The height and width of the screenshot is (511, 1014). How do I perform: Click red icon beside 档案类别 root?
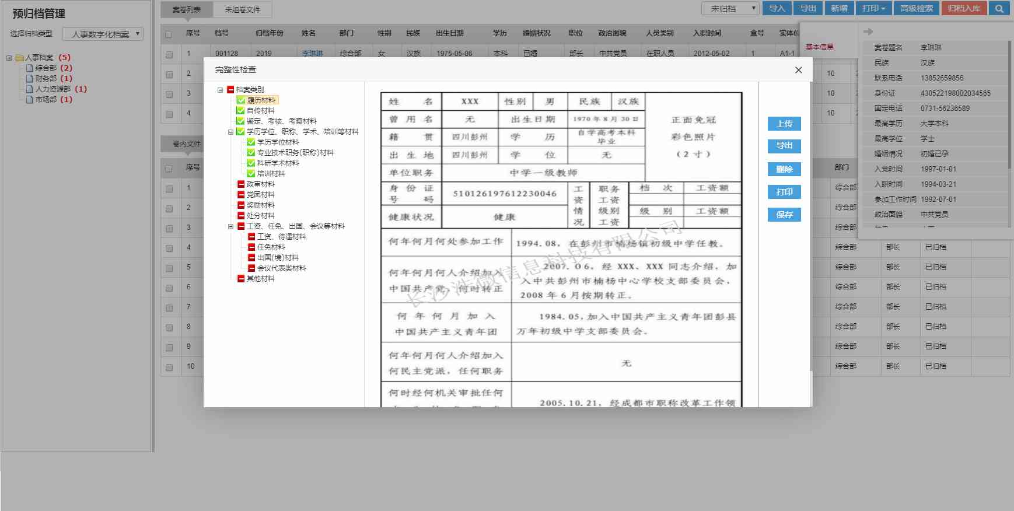coord(230,90)
